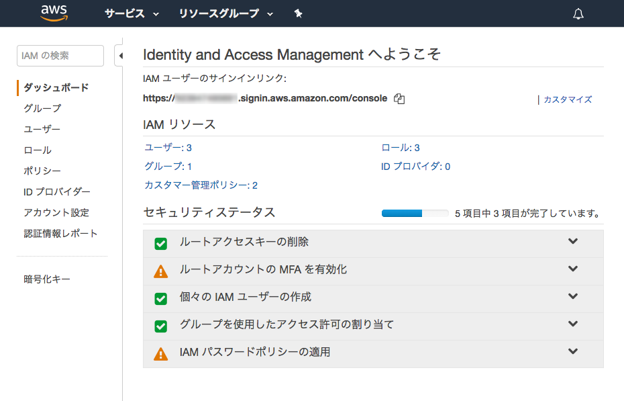Open the リソースグループ dropdown menu

[226, 14]
